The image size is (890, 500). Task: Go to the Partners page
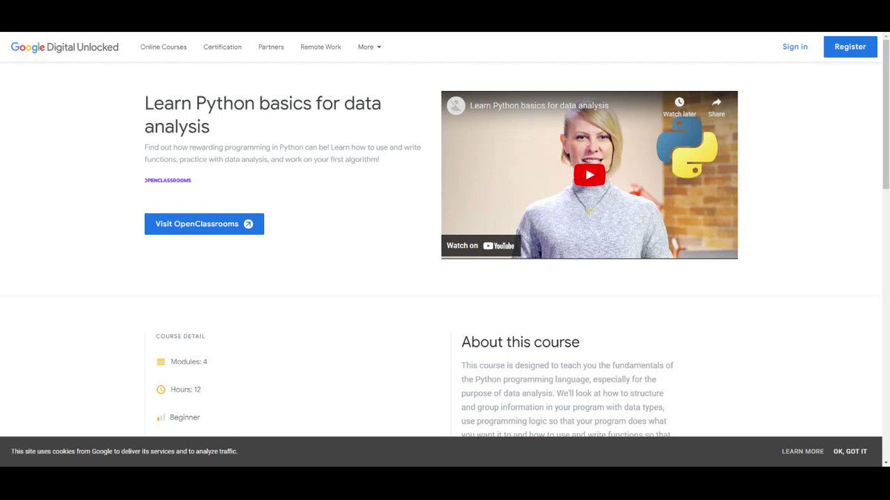pos(271,47)
